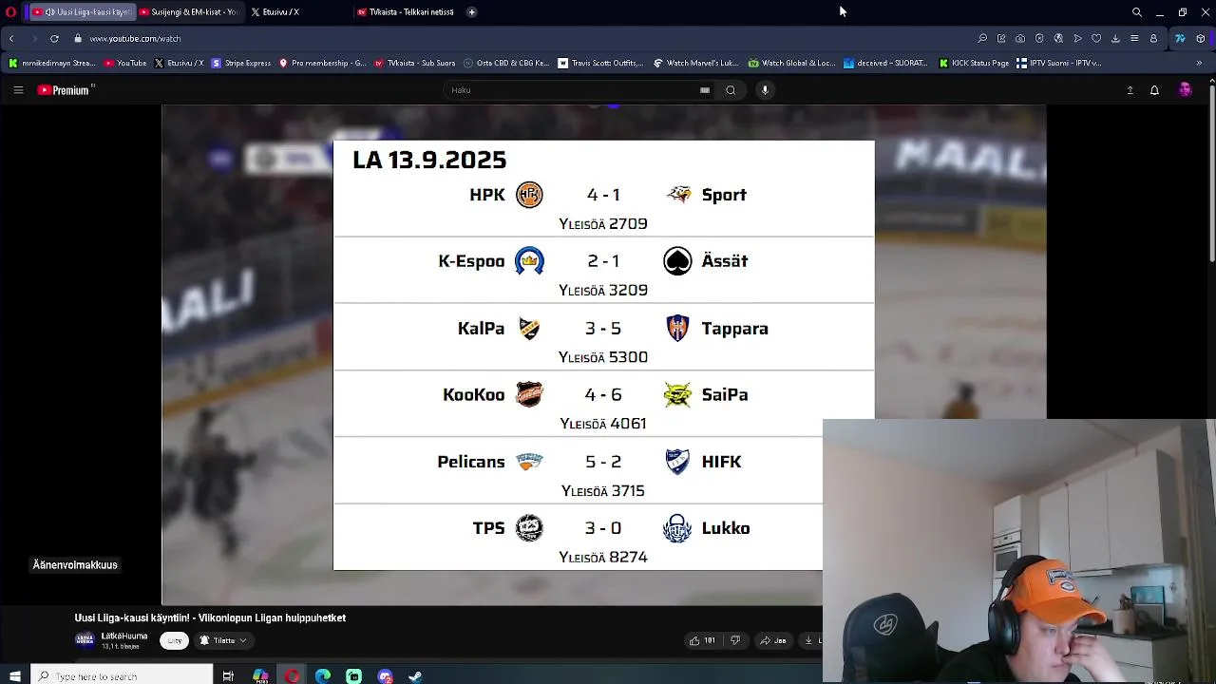Go back to previous page
This screenshot has height=684, width=1216.
[x=11, y=39]
